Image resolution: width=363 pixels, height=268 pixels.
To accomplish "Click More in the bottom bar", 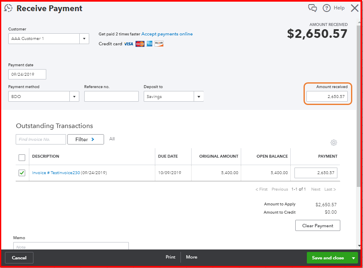I will [191, 257].
